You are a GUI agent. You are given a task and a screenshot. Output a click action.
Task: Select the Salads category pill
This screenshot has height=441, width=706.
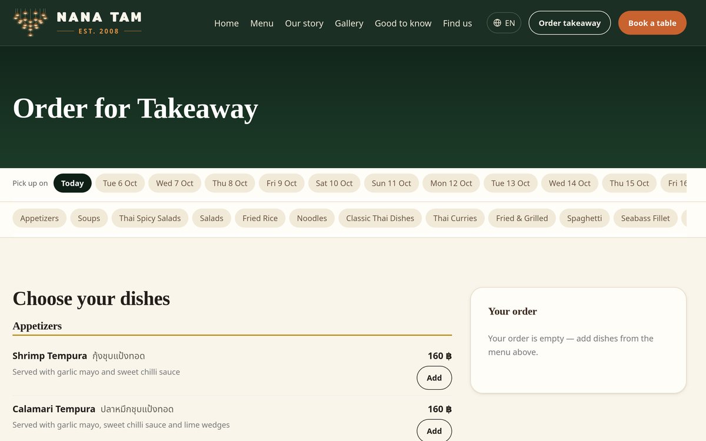point(211,218)
